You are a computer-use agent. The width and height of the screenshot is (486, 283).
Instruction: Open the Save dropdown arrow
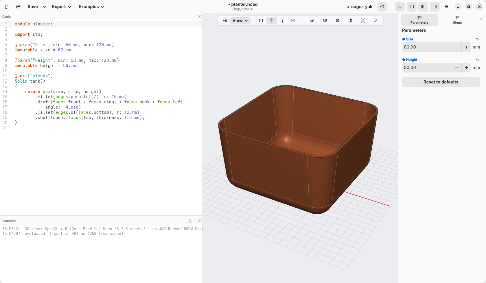tap(44, 7)
